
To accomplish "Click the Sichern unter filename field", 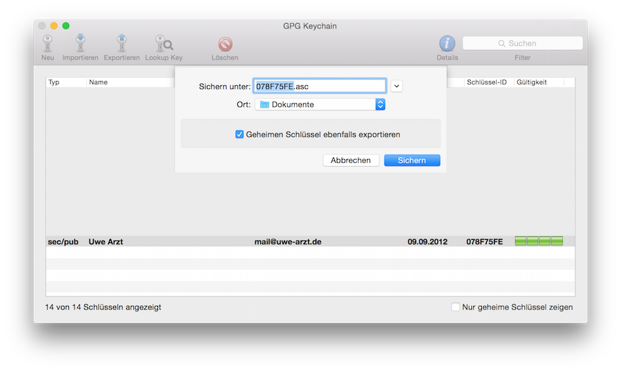I will (x=320, y=86).
